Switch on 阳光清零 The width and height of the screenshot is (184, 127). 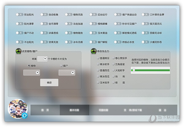tap(20, 24)
